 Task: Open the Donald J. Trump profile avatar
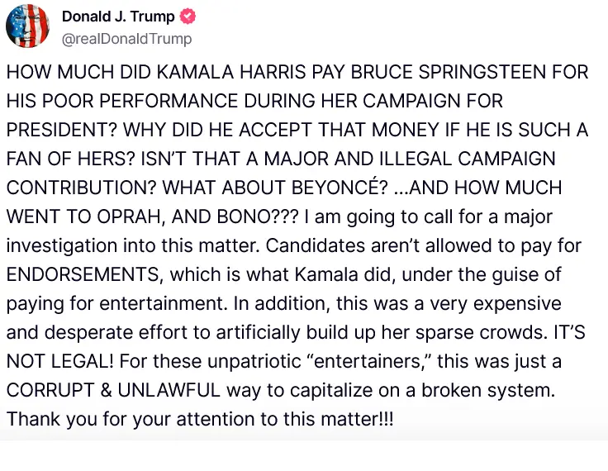[x=27, y=26]
